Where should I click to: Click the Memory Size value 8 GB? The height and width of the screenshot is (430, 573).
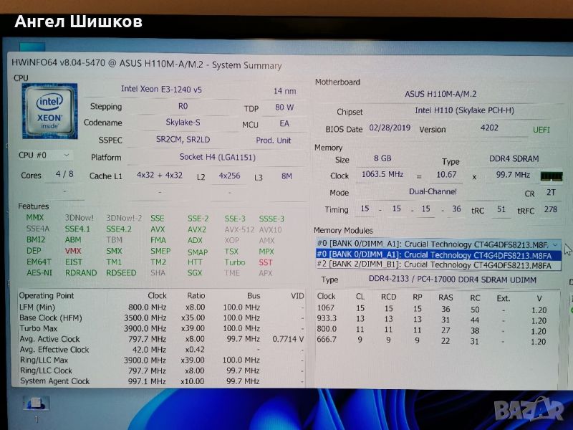point(382,158)
